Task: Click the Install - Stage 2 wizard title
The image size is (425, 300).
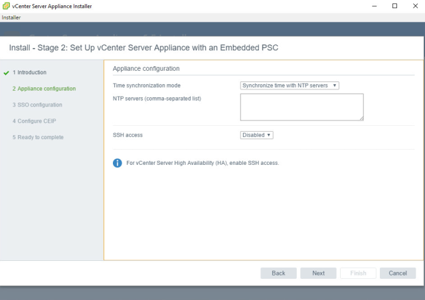Action: pyautogui.click(x=143, y=48)
